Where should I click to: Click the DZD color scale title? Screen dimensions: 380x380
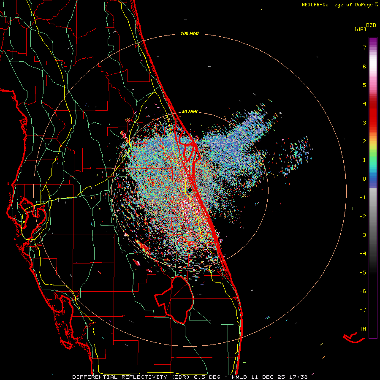tap(371, 25)
